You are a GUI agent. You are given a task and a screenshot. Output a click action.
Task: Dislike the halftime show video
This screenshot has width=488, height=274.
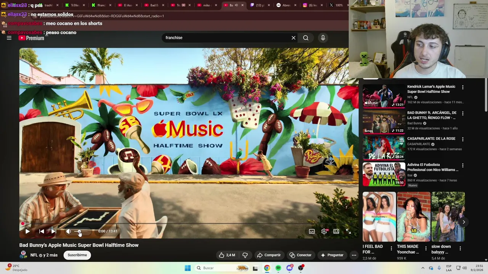[245, 255]
